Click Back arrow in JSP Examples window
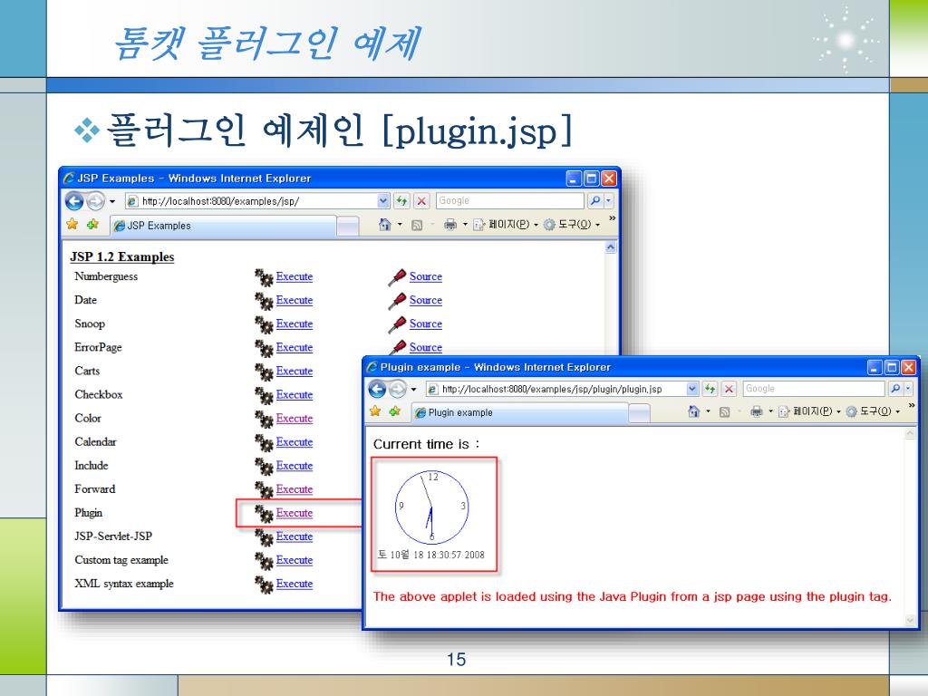Image resolution: width=928 pixels, height=696 pixels. tap(74, 201)
